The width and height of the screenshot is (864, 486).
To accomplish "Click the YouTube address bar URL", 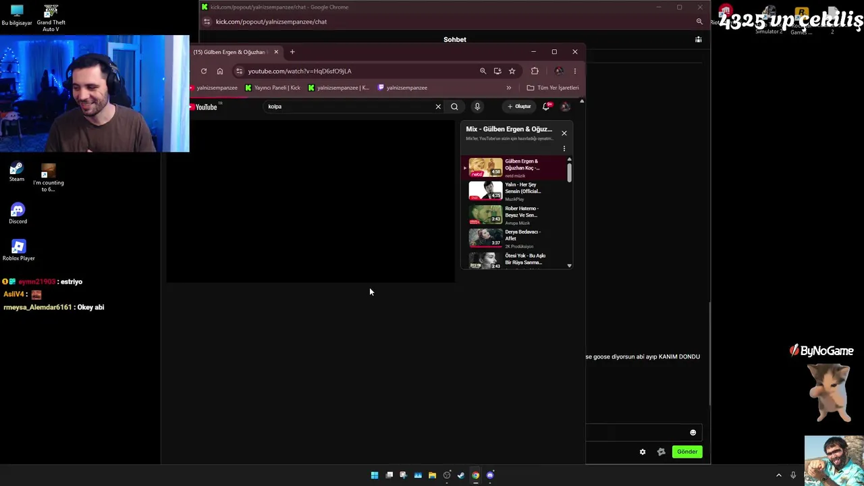I will 300,71.
